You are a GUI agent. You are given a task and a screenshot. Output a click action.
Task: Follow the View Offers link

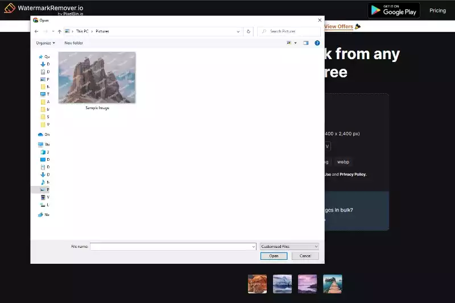click(338, 26)
